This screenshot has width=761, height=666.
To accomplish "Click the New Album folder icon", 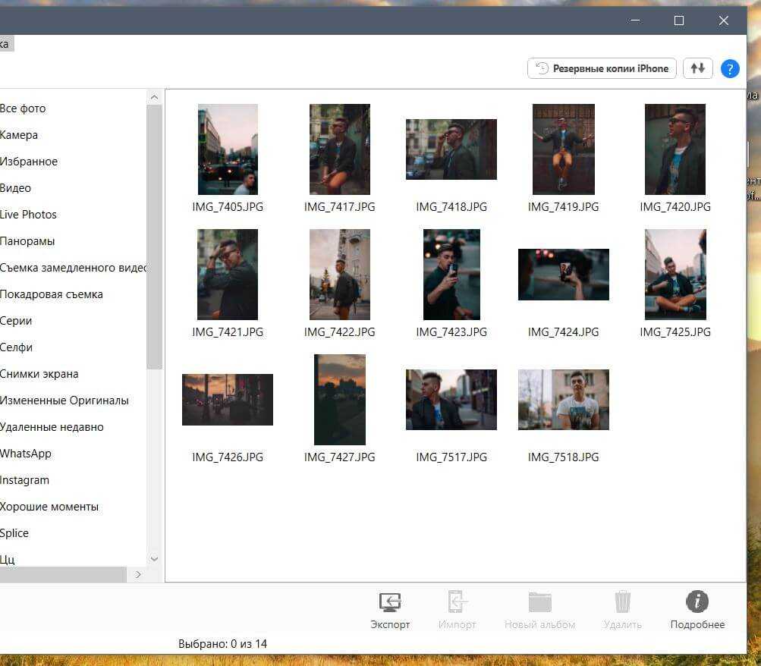I will pos(539,602).
